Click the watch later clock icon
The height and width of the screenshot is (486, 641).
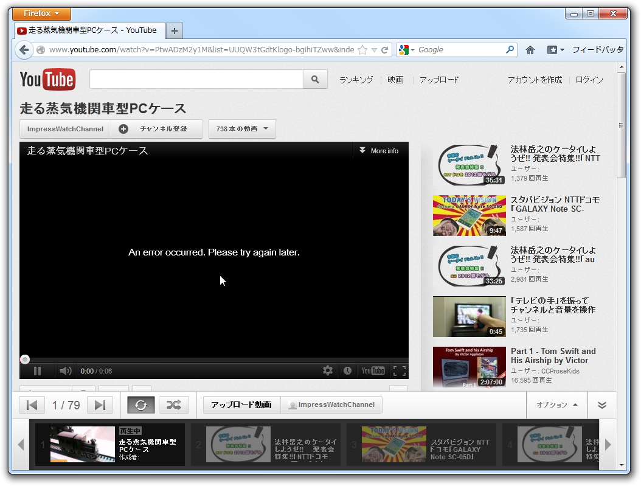tap(347, 370)
